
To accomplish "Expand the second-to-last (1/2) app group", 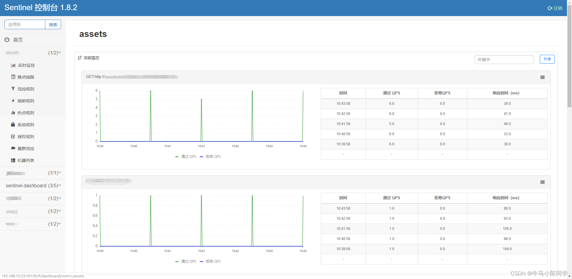I will tap(33, 211).
